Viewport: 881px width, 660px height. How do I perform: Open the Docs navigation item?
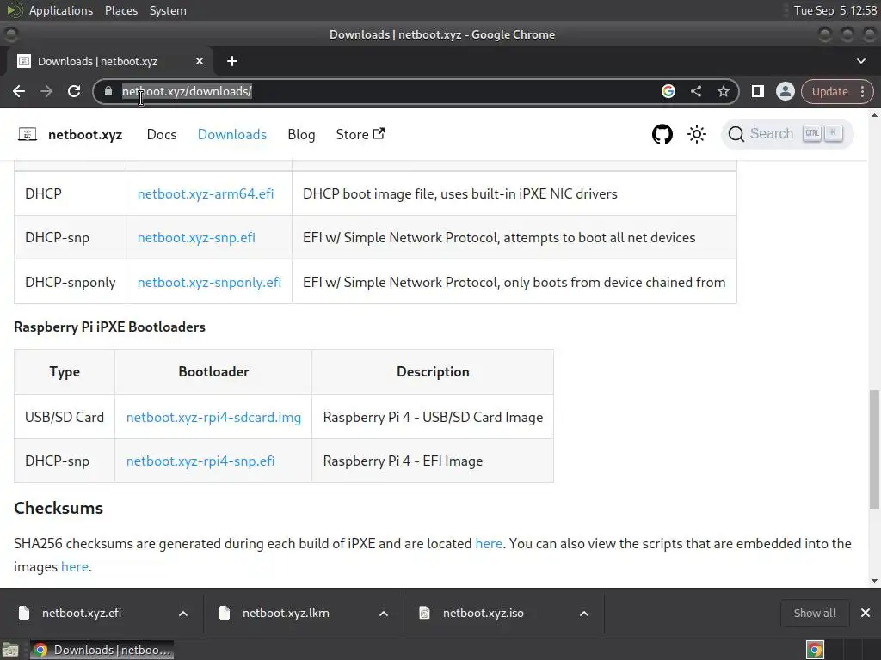coord(162,134)
